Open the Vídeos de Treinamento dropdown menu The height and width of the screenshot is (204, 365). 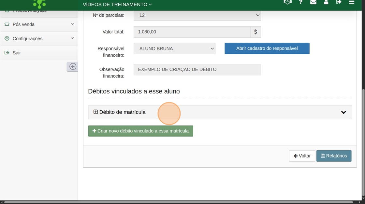pyautogui.click(x=117, y=5)
